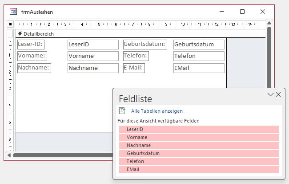Click the horizontal ruler at mark 7
This screenshot has height=184, width=289.
pos(132,24)
